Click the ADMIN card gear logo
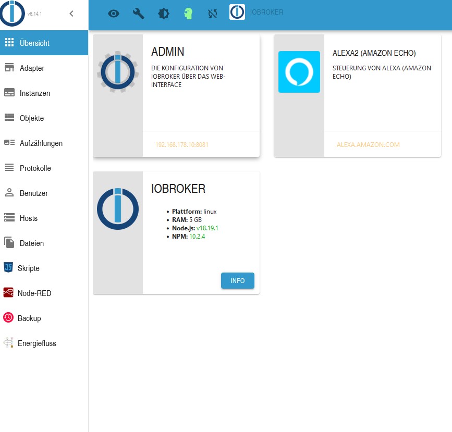Screen dimensions: 452x432 pyautogui.click(x=118, y=72)
